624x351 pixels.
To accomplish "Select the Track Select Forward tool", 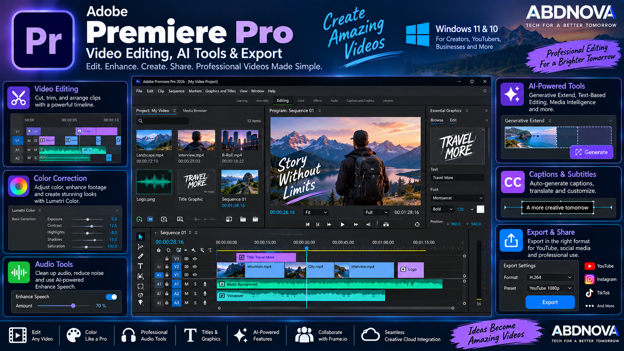I will click(x=140, y=246).
